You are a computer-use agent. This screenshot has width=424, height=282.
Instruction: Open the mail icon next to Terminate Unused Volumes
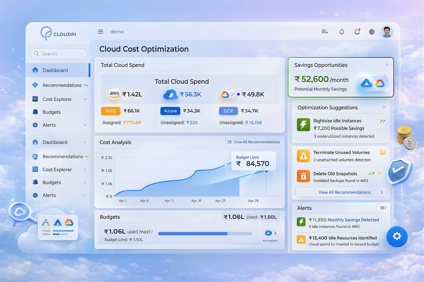[383, 152]
